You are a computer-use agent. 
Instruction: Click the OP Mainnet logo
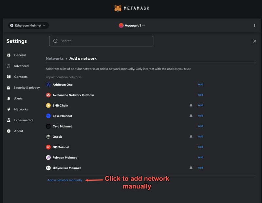pyautogui.click(x=48, y=147)
